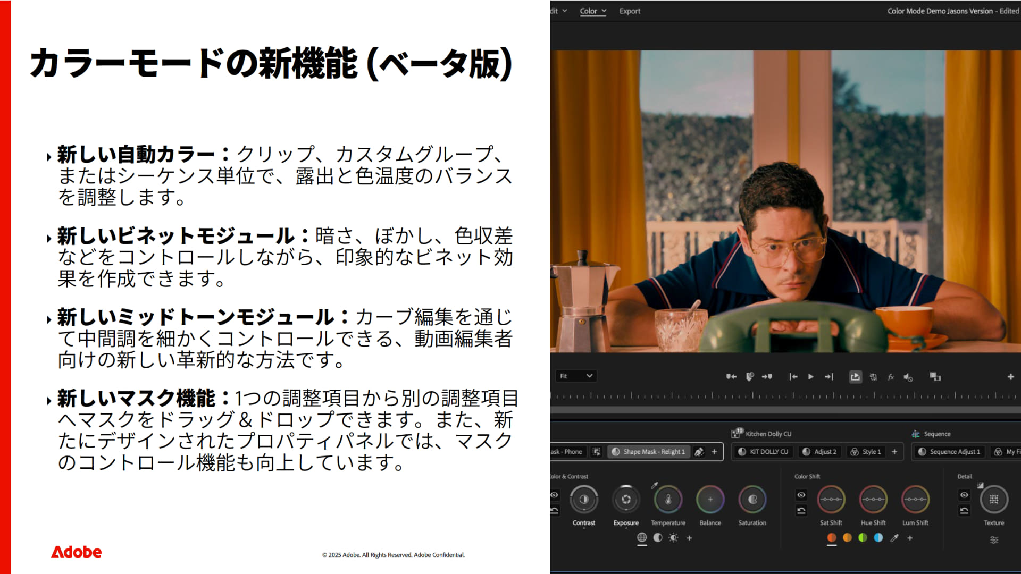Click the Color Shift eyedropper icon
Screen dimensions: 1021x574
pos(894,538)
